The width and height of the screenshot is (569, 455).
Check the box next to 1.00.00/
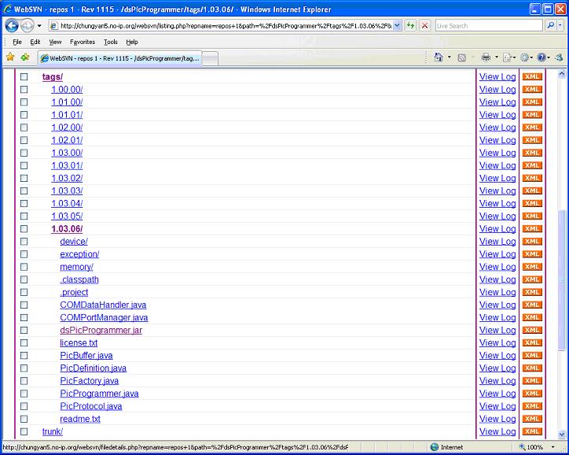pos(24,90)
